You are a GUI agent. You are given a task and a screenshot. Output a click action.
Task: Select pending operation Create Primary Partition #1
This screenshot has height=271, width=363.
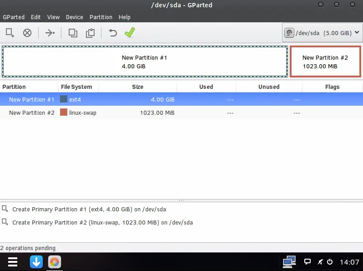[89, 210]
